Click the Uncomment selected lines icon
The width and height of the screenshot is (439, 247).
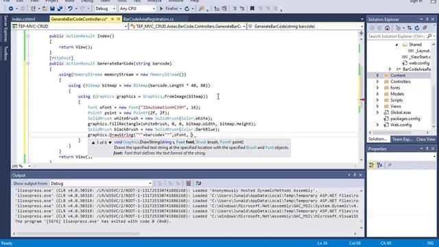[x=242, y=9]
